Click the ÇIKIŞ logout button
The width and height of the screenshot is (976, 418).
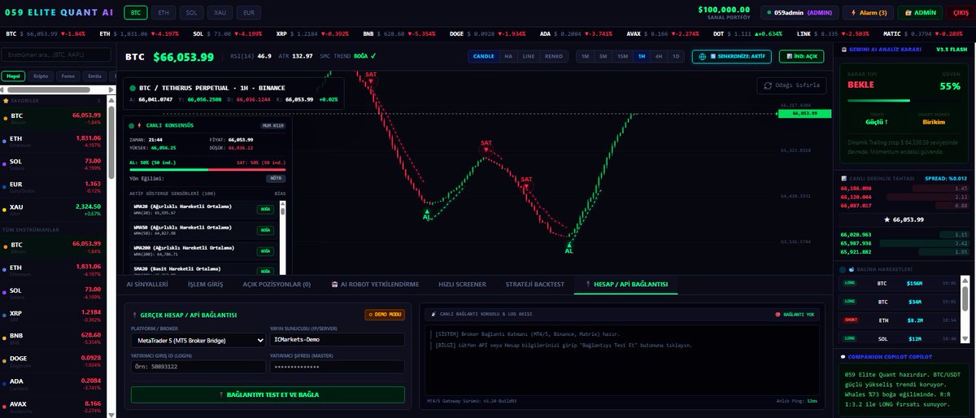tap(960, 13)
